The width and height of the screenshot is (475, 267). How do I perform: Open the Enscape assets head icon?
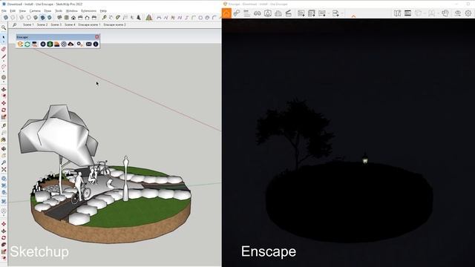tap(445, 13)
